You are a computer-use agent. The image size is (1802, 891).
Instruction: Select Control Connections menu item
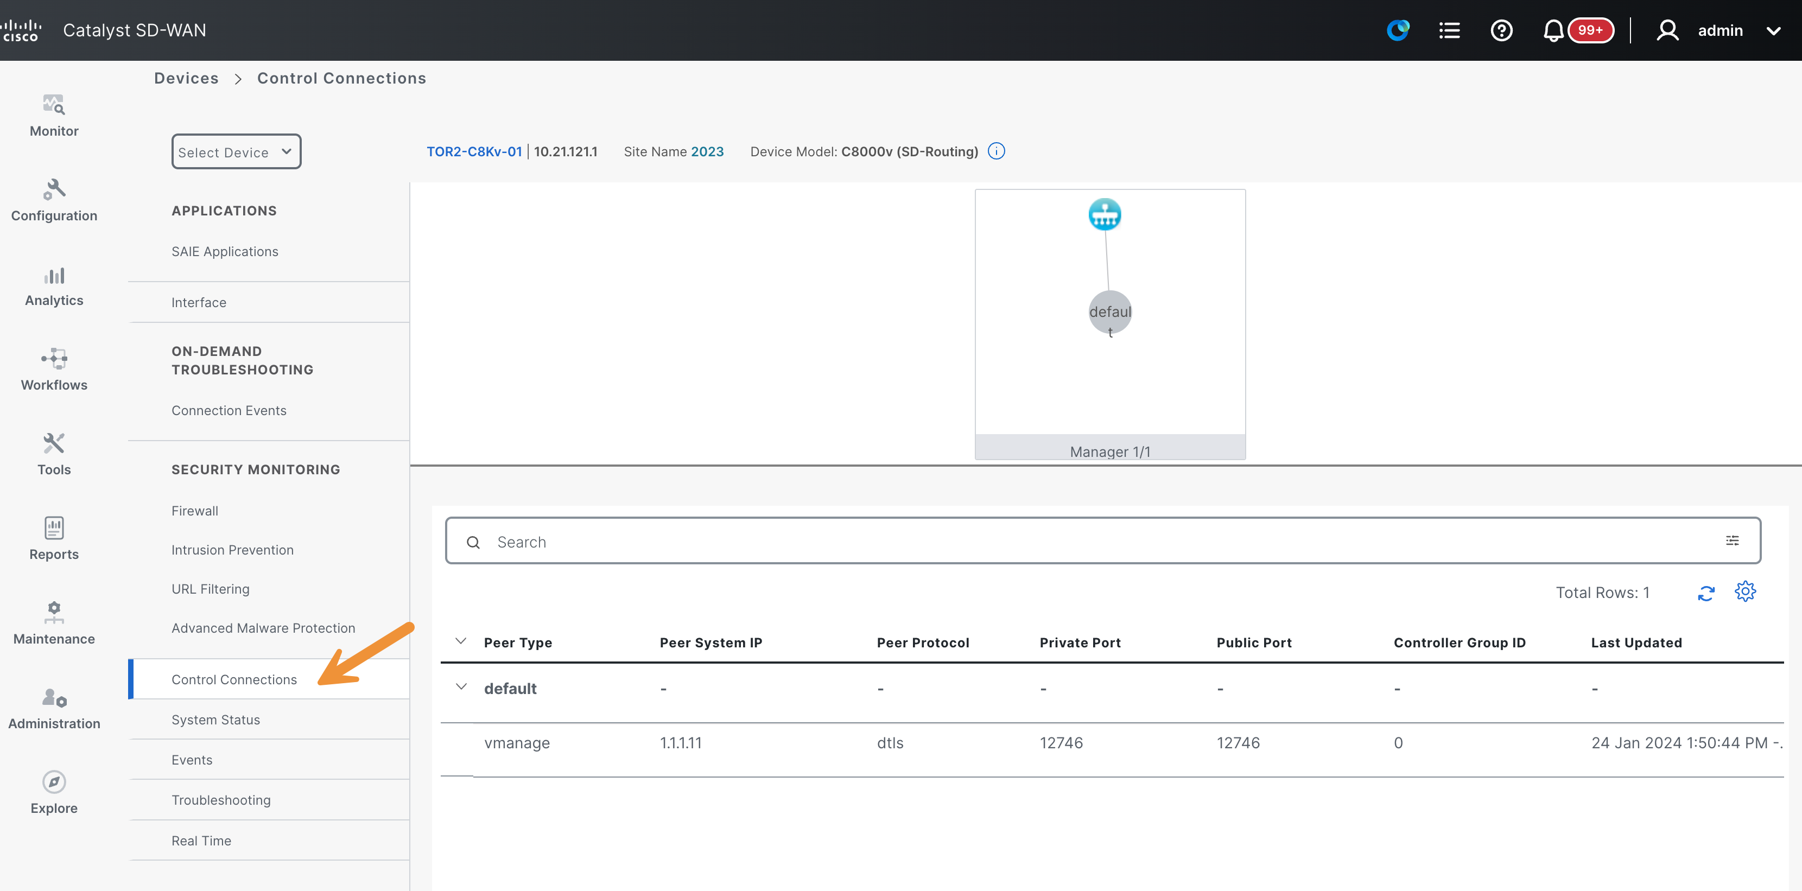coord(233,680)
